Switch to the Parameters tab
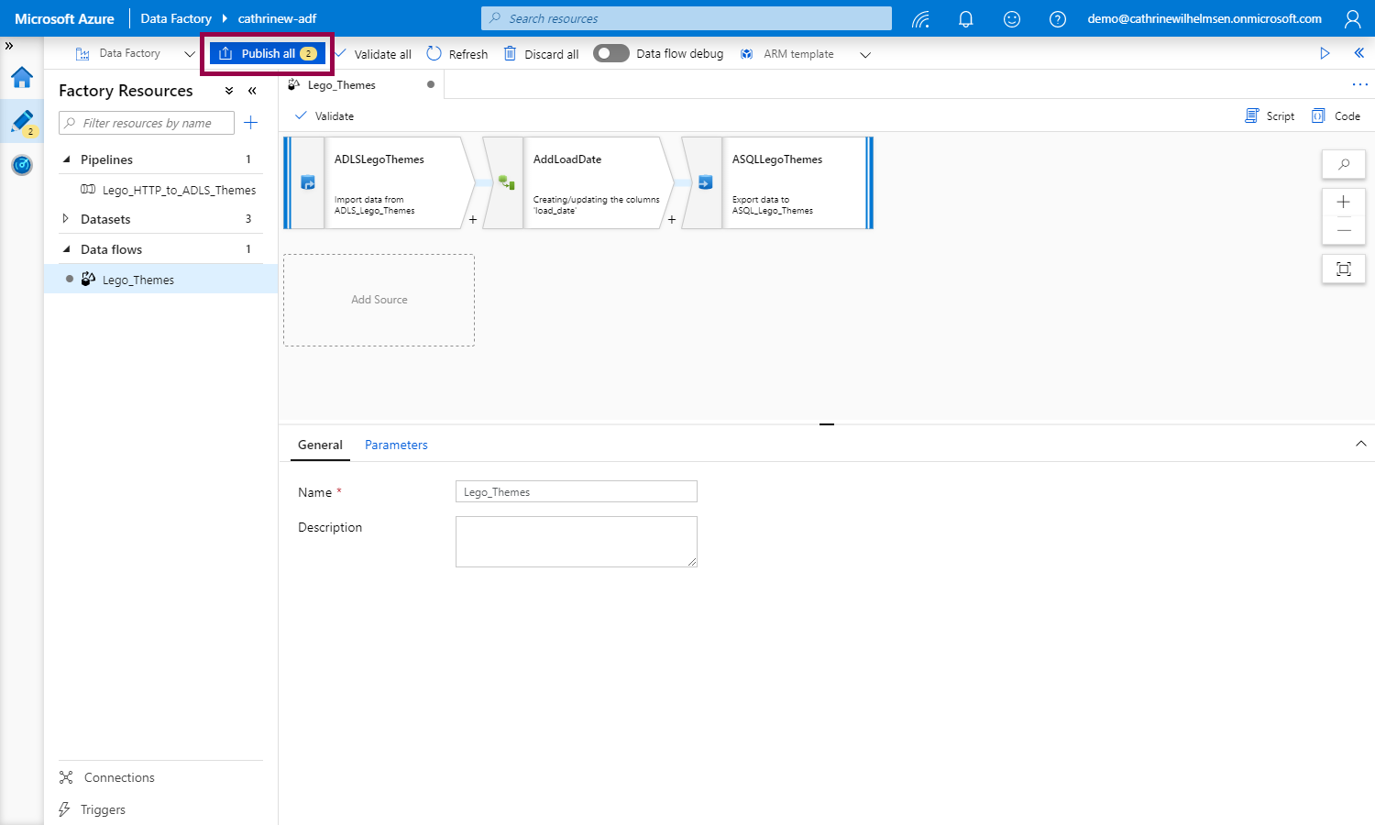1375x825 pixels. point(396,445)
